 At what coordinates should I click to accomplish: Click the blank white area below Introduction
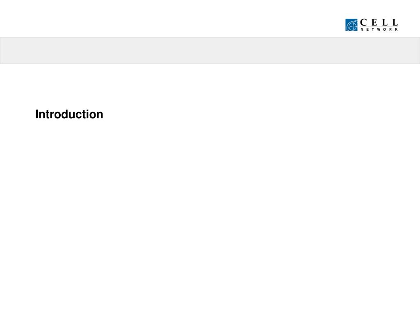coord(210,214)
